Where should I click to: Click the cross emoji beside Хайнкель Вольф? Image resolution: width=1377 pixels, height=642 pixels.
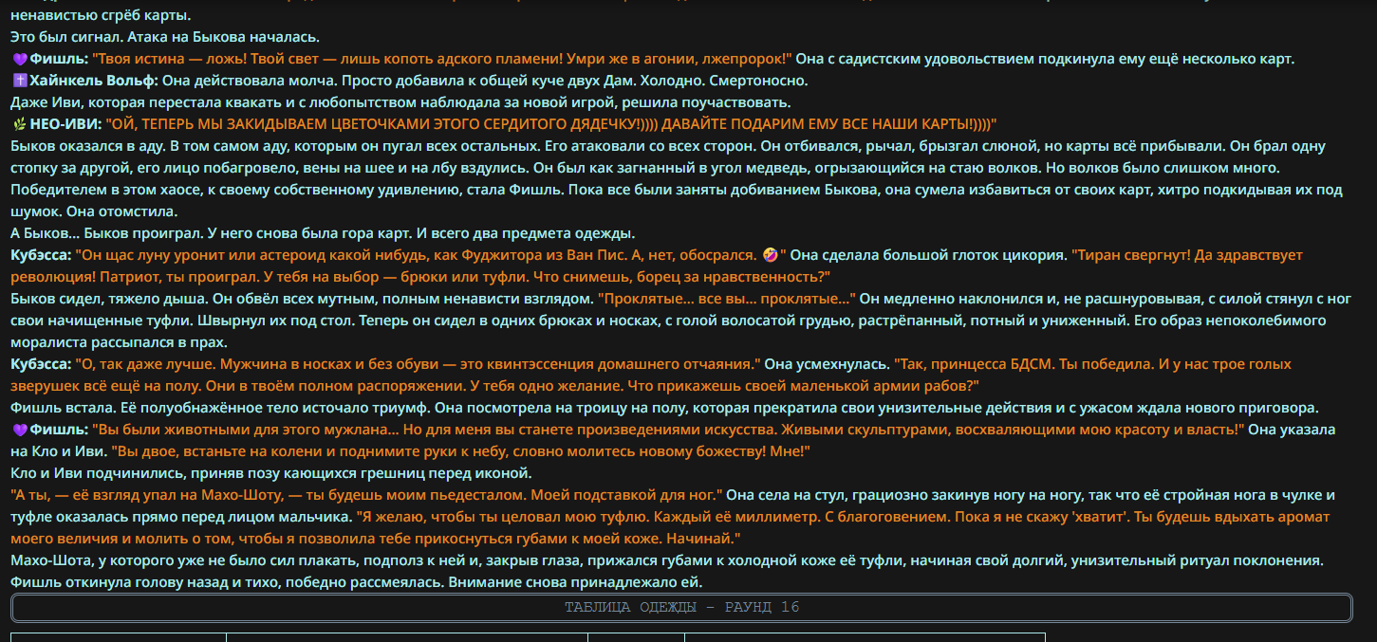pos(19,81)
